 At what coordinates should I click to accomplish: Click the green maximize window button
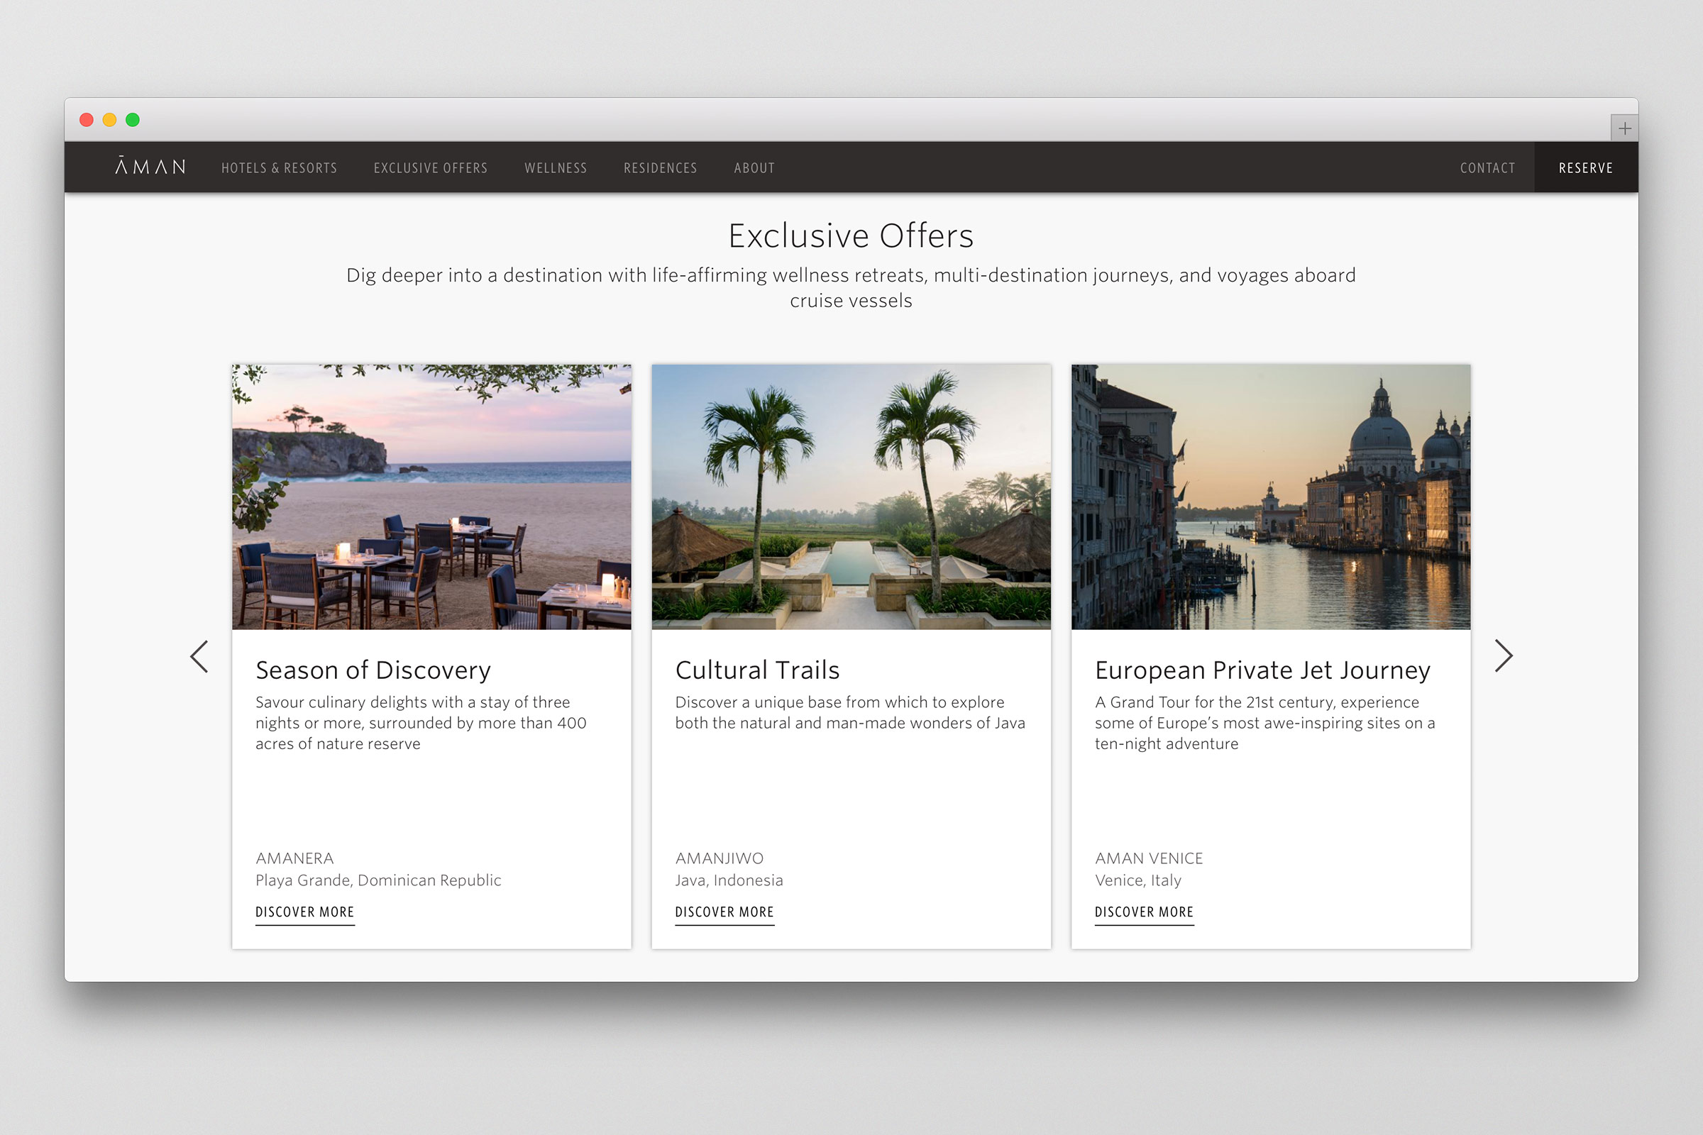tap(133, 120)
